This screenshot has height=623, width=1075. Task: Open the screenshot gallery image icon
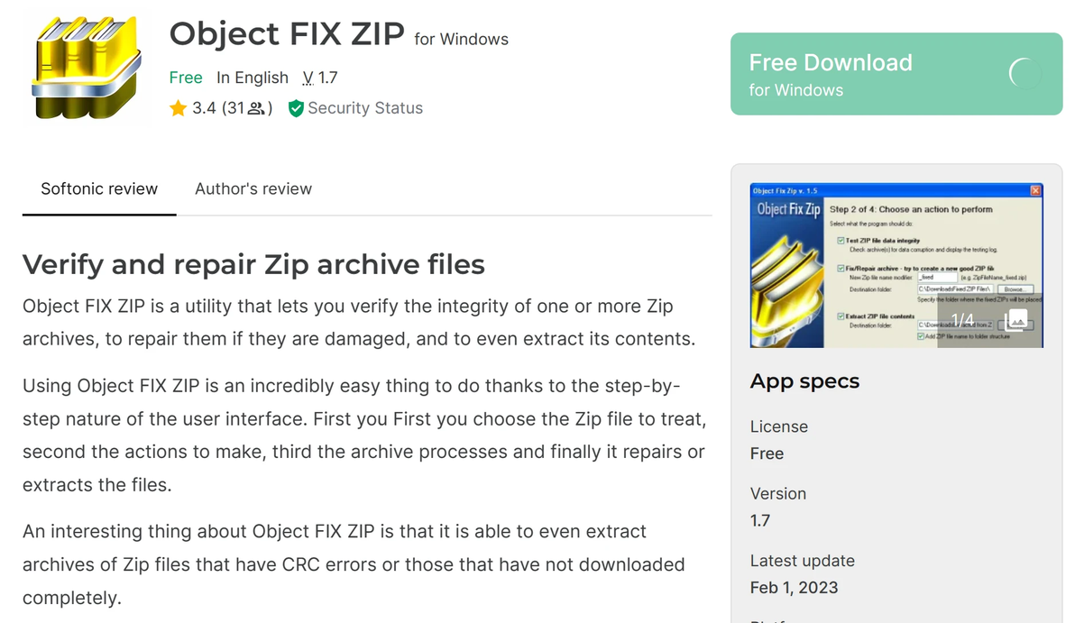pyautogui.click(x=1016, y=320)
